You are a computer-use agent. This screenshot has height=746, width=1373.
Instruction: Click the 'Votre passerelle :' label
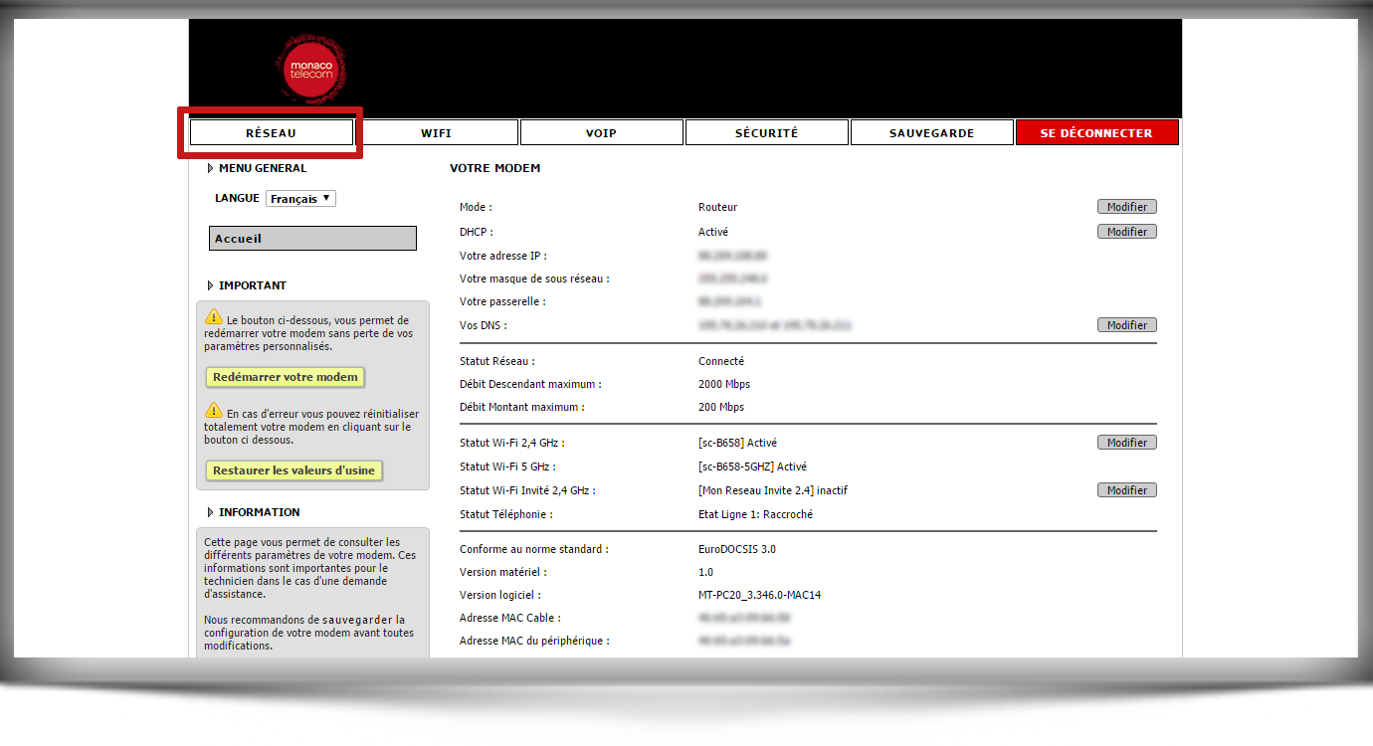tap(502, 301)
